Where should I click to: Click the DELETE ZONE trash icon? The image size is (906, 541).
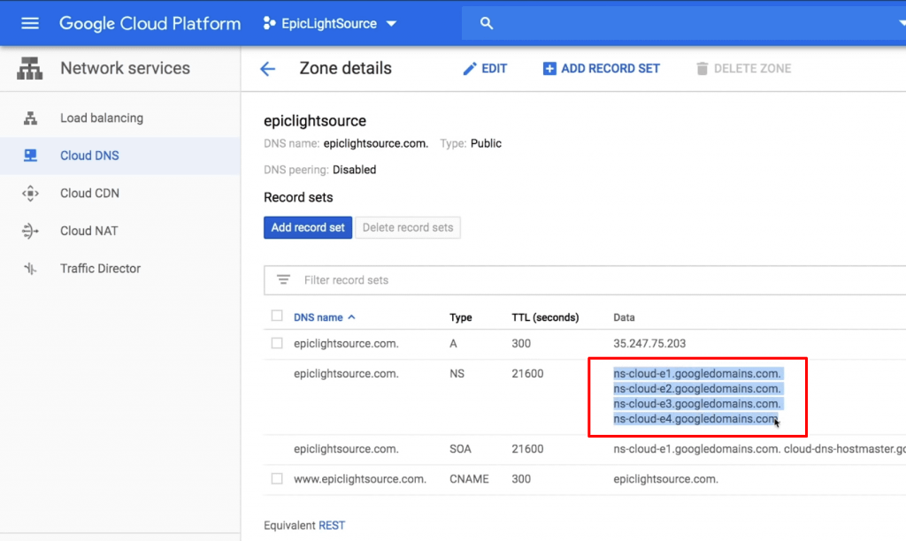tap(702, 69)
